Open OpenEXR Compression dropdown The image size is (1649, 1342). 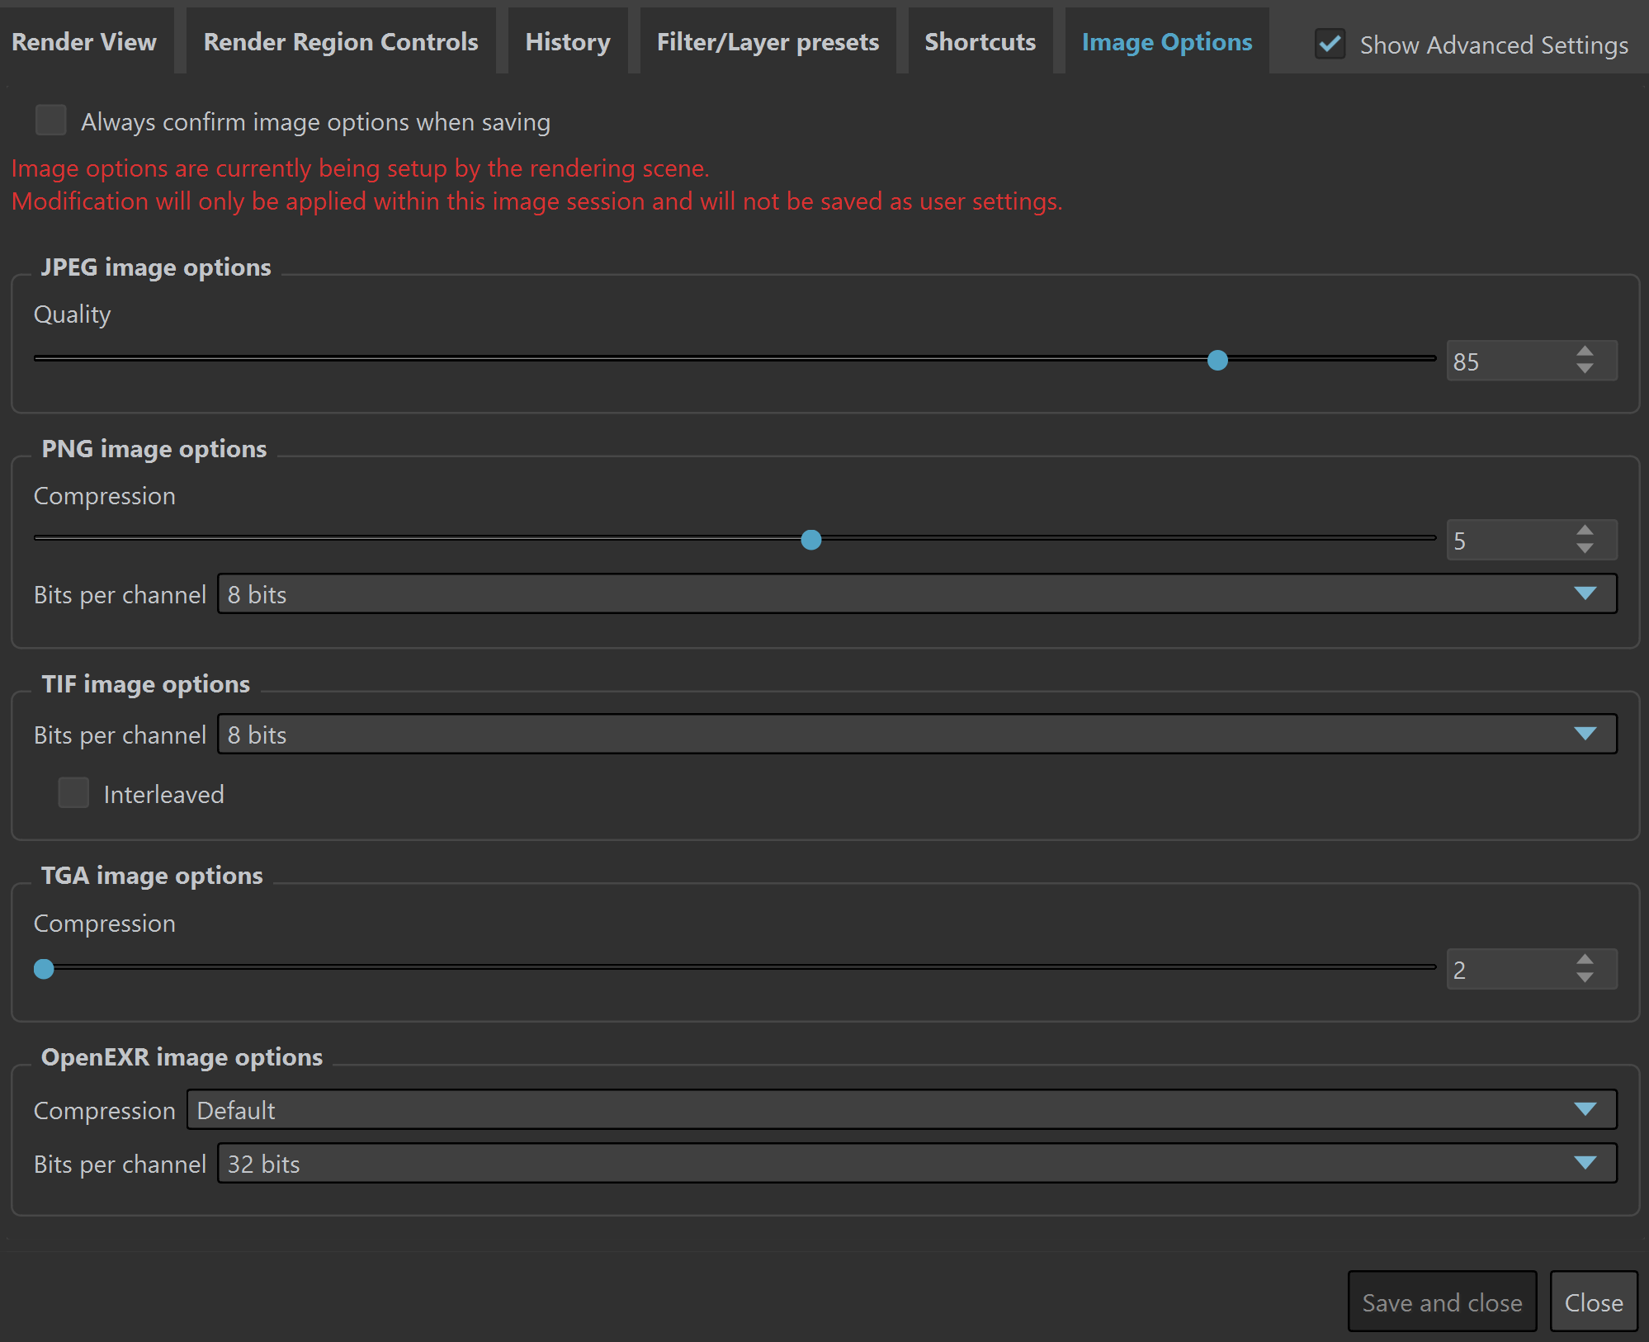coord(901,1110)
